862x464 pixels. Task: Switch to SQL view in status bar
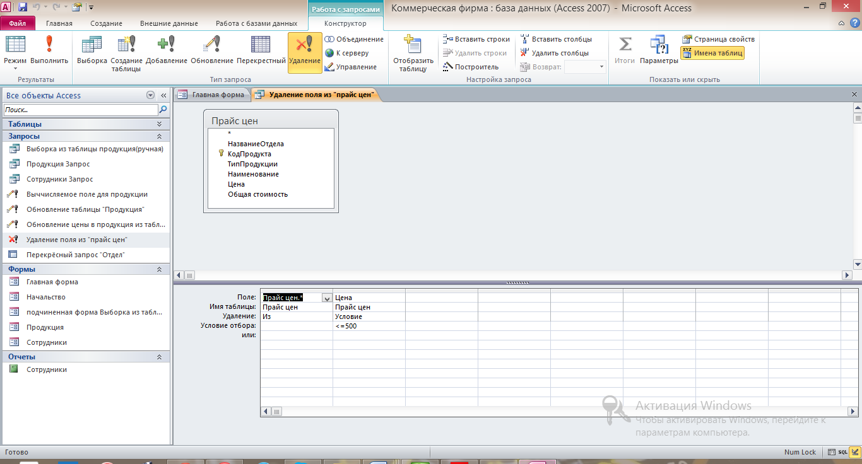point(842,452)
